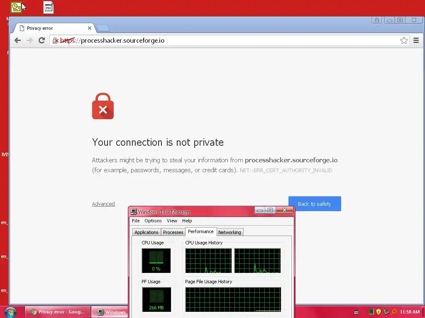
Task: Switch to the Processes tab
Action: pos(173,232)
